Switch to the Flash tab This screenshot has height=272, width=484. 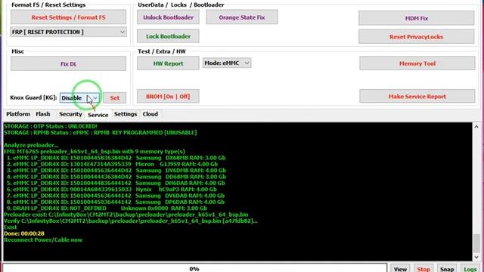pyautogui.click(x=43, y=114)
